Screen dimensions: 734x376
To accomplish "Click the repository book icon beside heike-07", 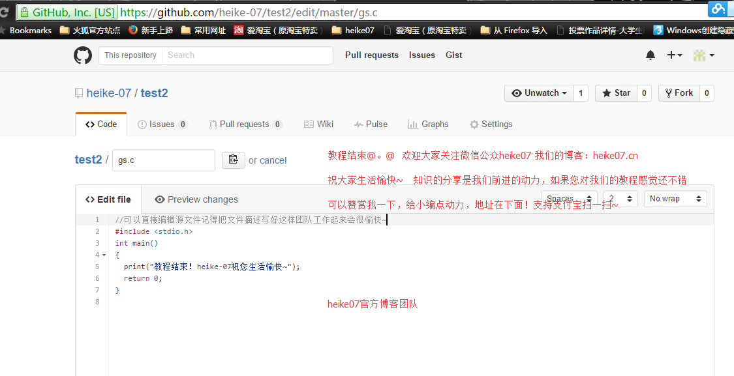I will click(79, 93).
